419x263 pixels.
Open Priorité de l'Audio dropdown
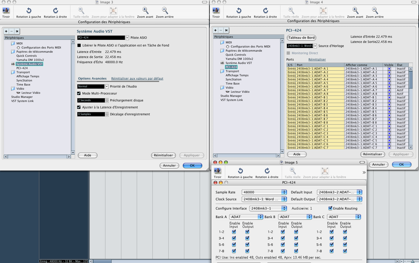[107, 87]
